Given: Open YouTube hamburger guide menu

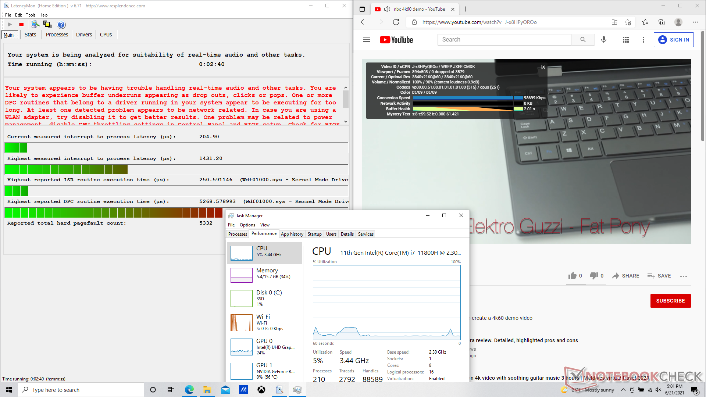Looking at the screenshot, I should (x=366, y=40).
